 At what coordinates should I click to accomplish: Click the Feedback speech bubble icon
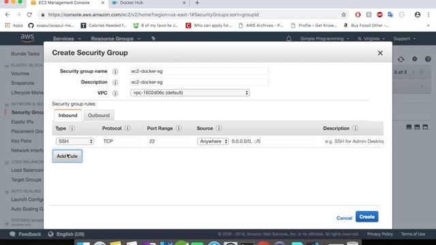click(x=12, y=234)
